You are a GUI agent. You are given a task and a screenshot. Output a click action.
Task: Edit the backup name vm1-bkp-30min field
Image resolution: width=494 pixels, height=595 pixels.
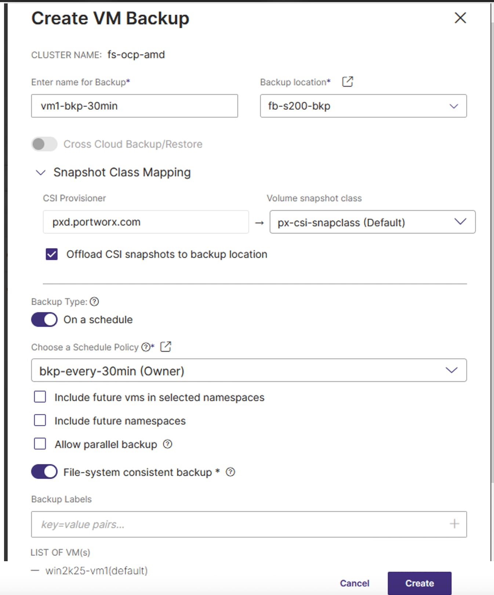coord(134,106)
